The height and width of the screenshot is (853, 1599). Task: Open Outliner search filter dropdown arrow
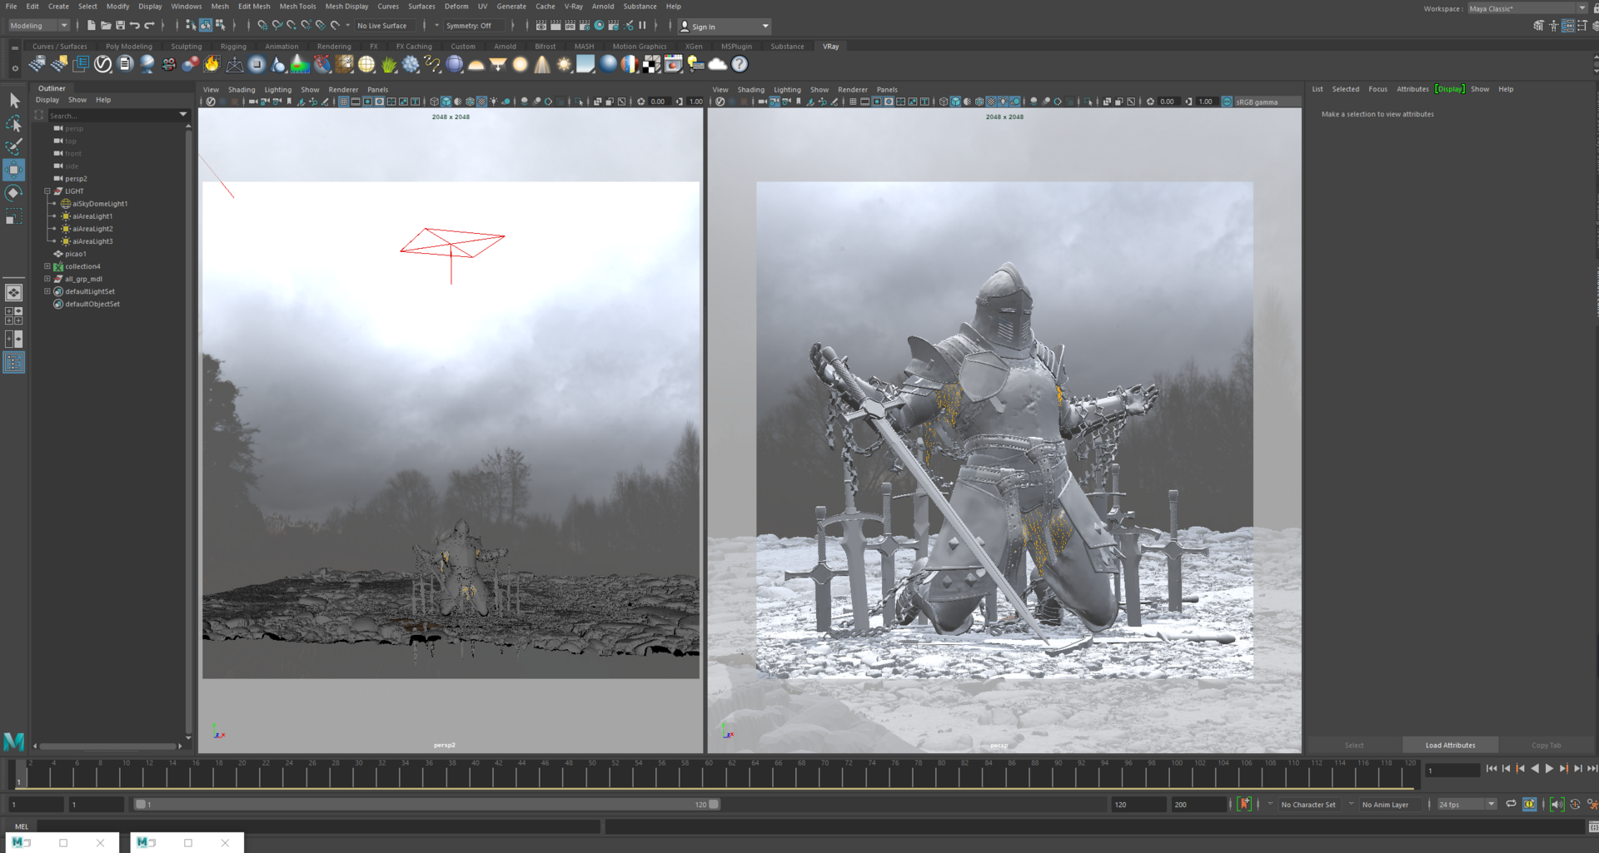click(183, 115)
